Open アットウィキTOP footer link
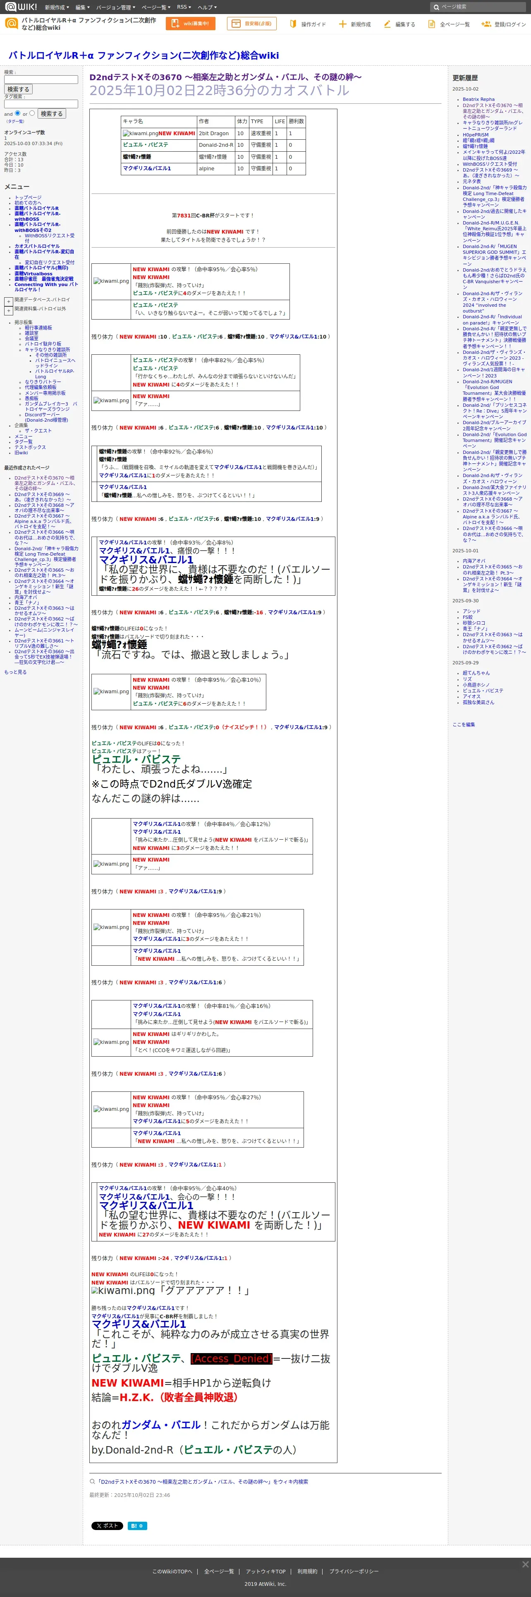Viewport: 531px width, 1597px height. pos(265,1572)
